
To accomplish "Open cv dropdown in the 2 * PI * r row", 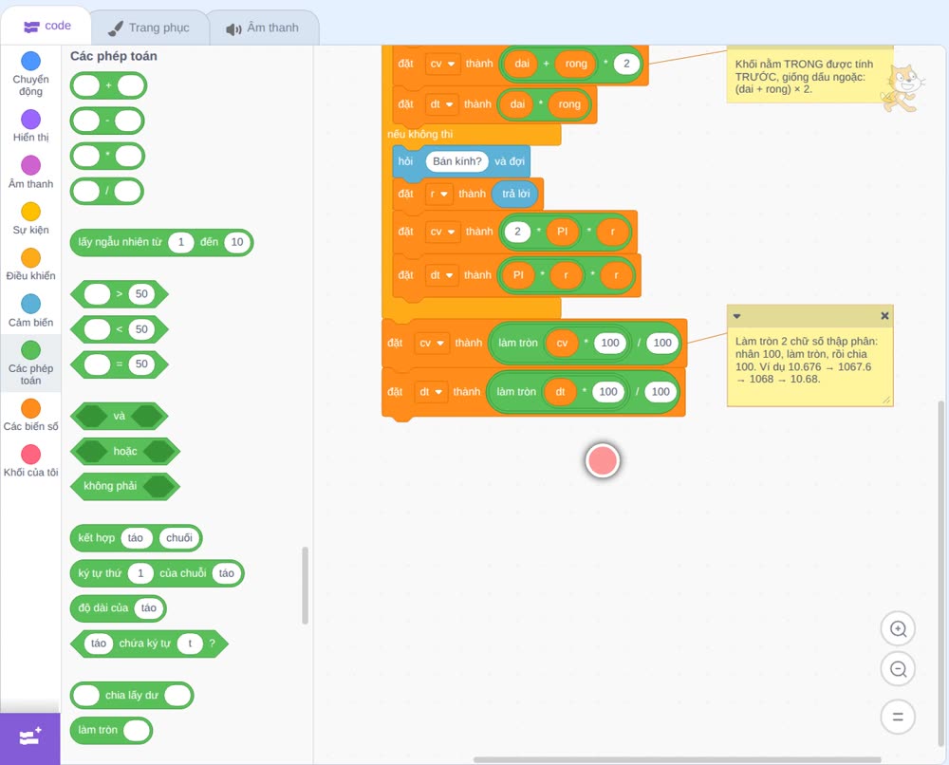I will 442,232.
